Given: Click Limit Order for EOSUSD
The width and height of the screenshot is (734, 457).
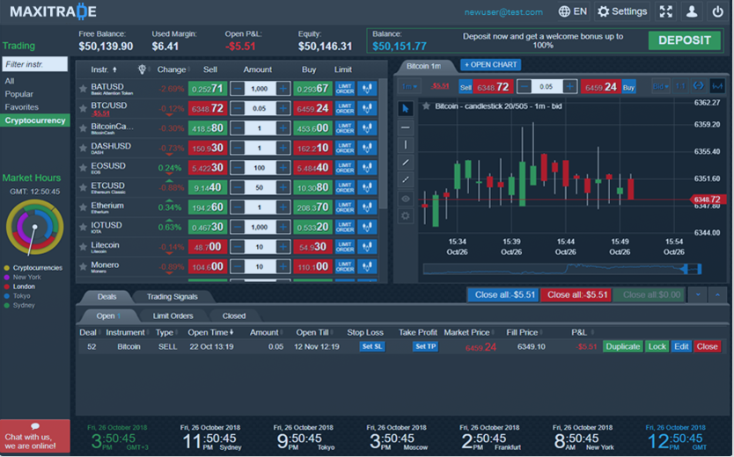Looking at the screenshot, I should 345,168.
